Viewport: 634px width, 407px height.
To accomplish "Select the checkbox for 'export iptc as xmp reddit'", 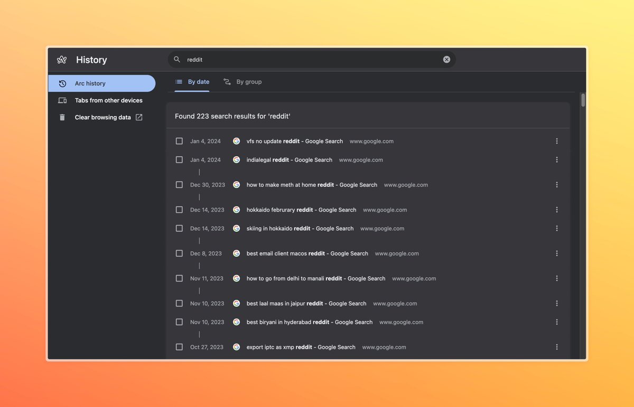I will 179,347.
